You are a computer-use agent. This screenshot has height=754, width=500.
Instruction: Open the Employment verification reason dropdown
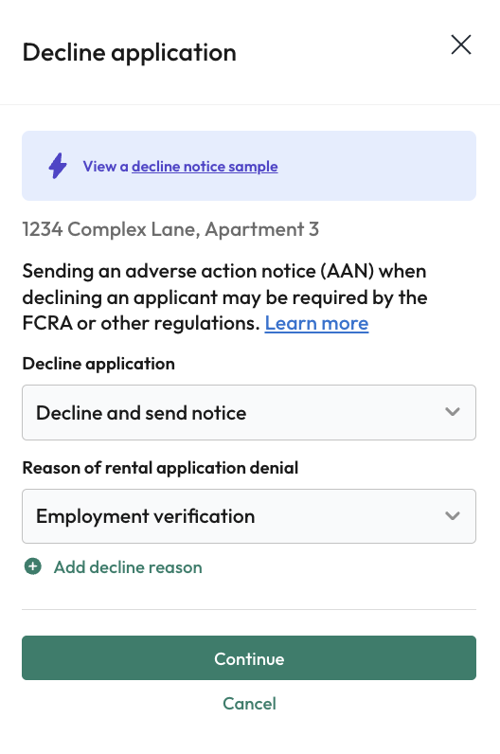click(249, 516)
